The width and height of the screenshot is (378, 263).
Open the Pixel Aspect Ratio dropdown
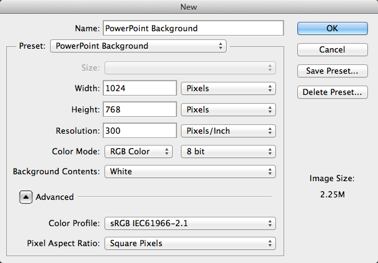(190, 243)
